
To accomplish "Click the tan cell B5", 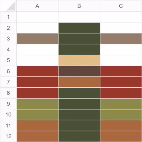I will point(79,60).
